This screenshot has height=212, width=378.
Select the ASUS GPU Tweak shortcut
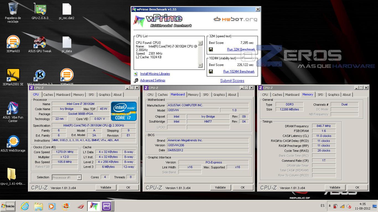(x=40, y=42)
